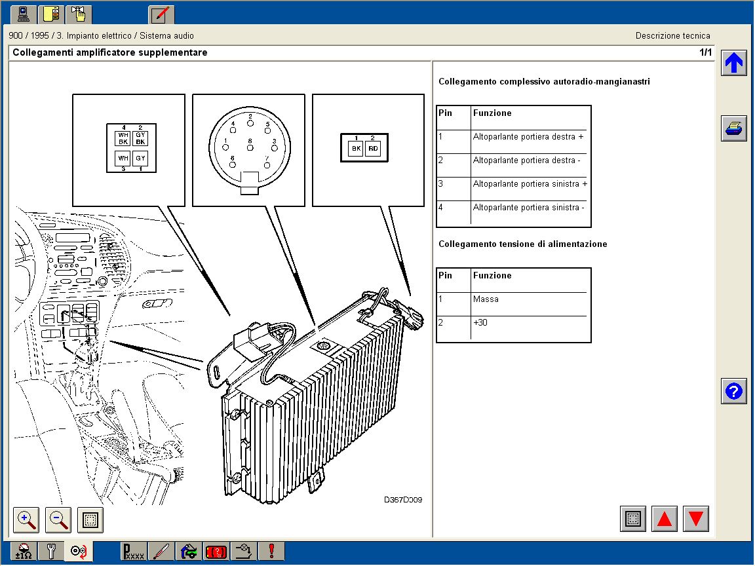Image resolution: width=755 pixels, height=566 pixels.
Task: Open the yellow index-book tab
Action: click(51, 14)
